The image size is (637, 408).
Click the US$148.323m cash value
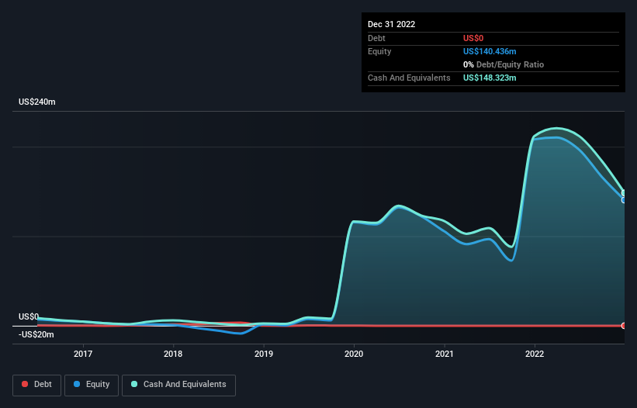click(490, 78)
